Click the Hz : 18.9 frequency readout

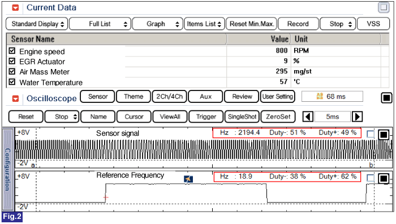pyautogui.click(x=236, y=176)
